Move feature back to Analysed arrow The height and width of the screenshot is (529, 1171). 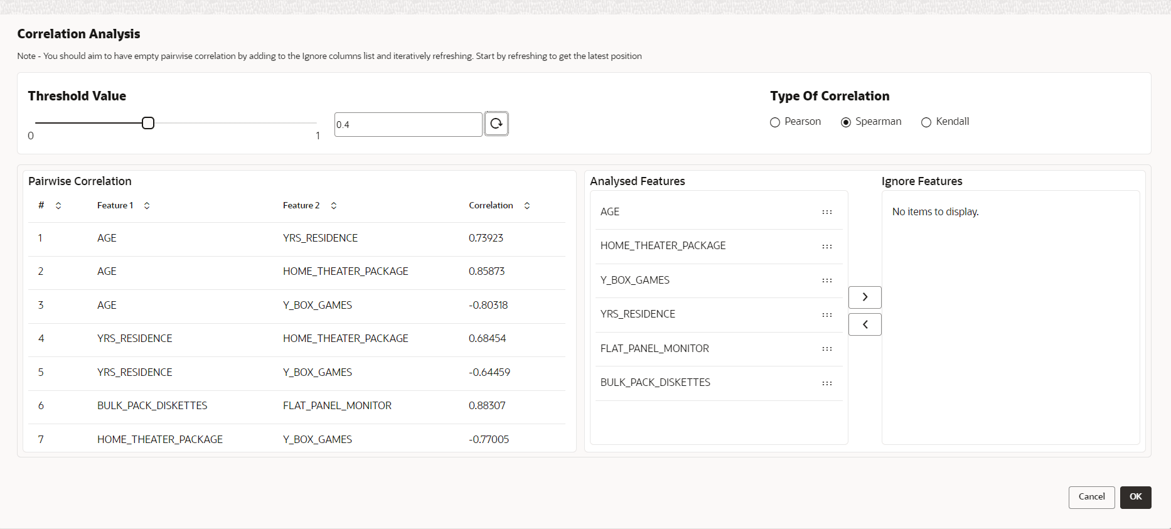(x=865, y=324)
